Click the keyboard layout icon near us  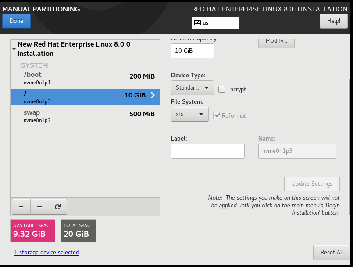pos(198,22)
